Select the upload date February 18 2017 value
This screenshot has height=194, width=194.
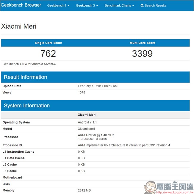pos(98,86)
